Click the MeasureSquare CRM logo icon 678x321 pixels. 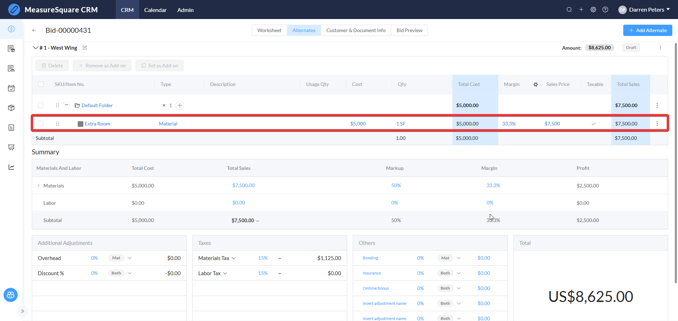coord(14,10)
